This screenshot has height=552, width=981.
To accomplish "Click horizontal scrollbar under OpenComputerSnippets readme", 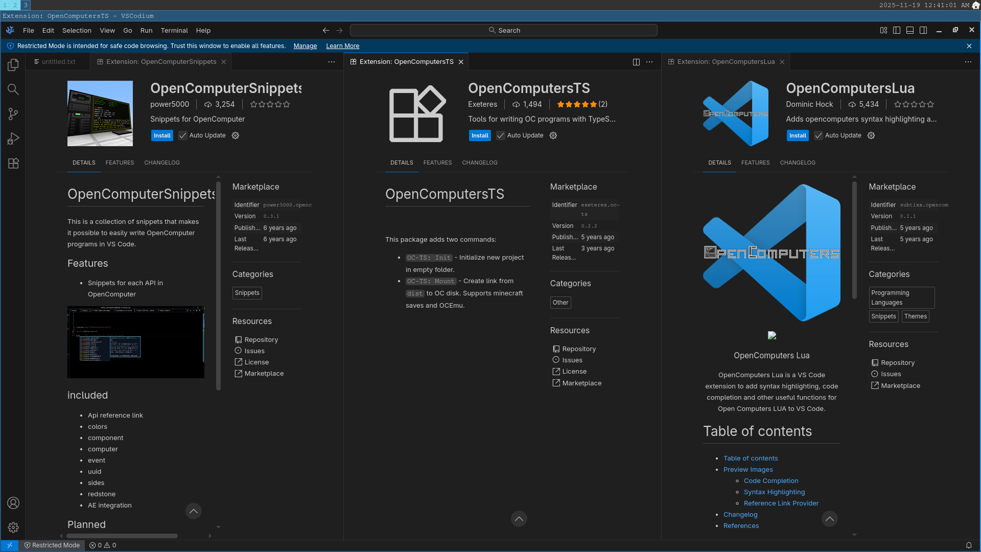I will [122, 536].
